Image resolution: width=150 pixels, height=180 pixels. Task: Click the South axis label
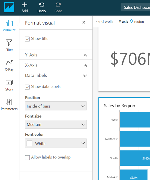(x=114, y=158)
